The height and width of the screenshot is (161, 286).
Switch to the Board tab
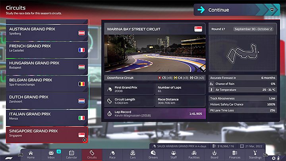pyautogui.click(x=214, y=155)
